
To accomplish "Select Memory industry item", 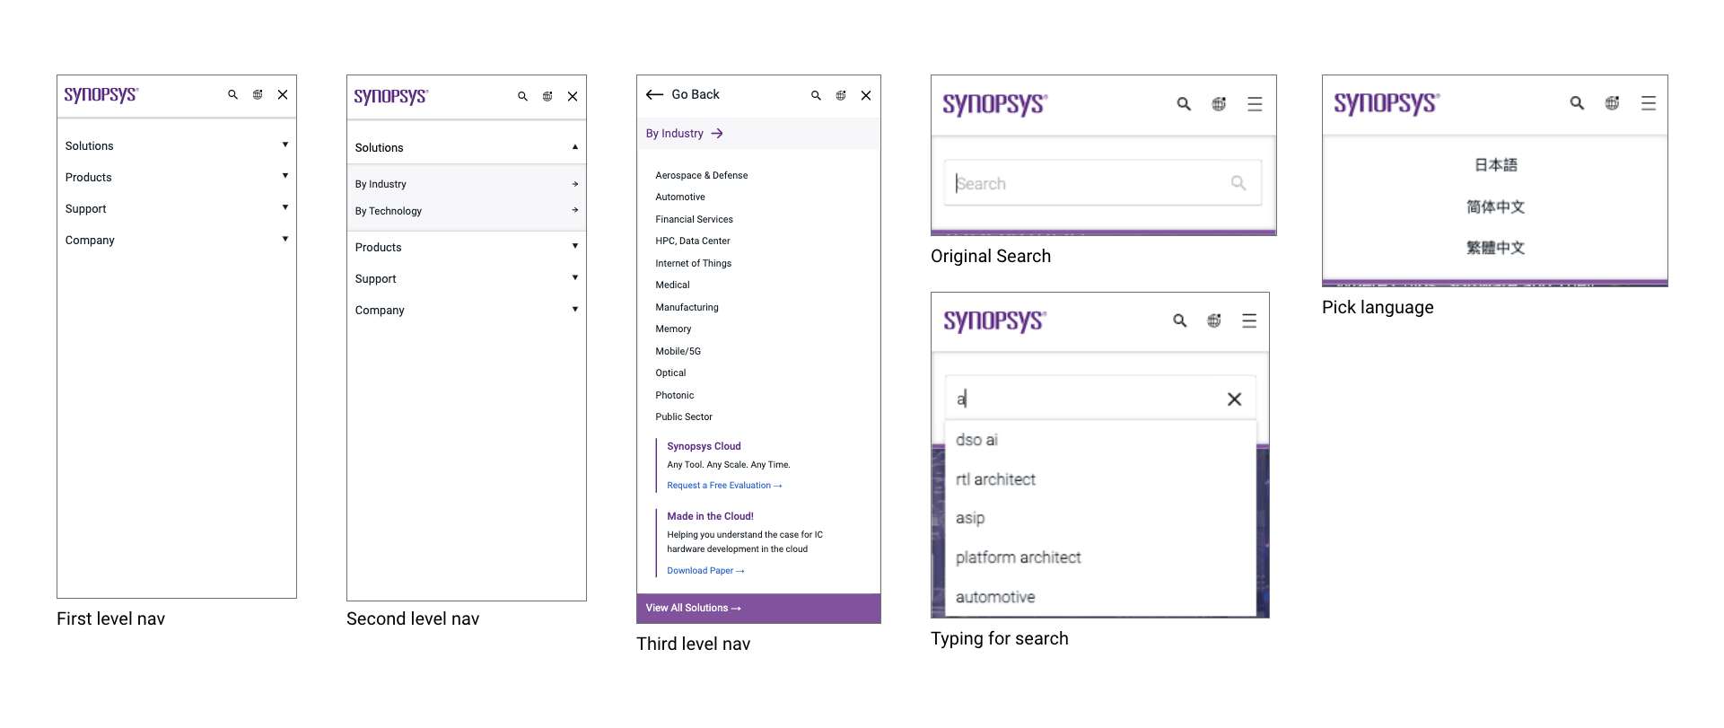I will point(673,329).
